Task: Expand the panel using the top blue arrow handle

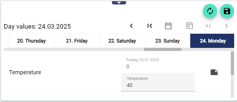Action: 119,3
